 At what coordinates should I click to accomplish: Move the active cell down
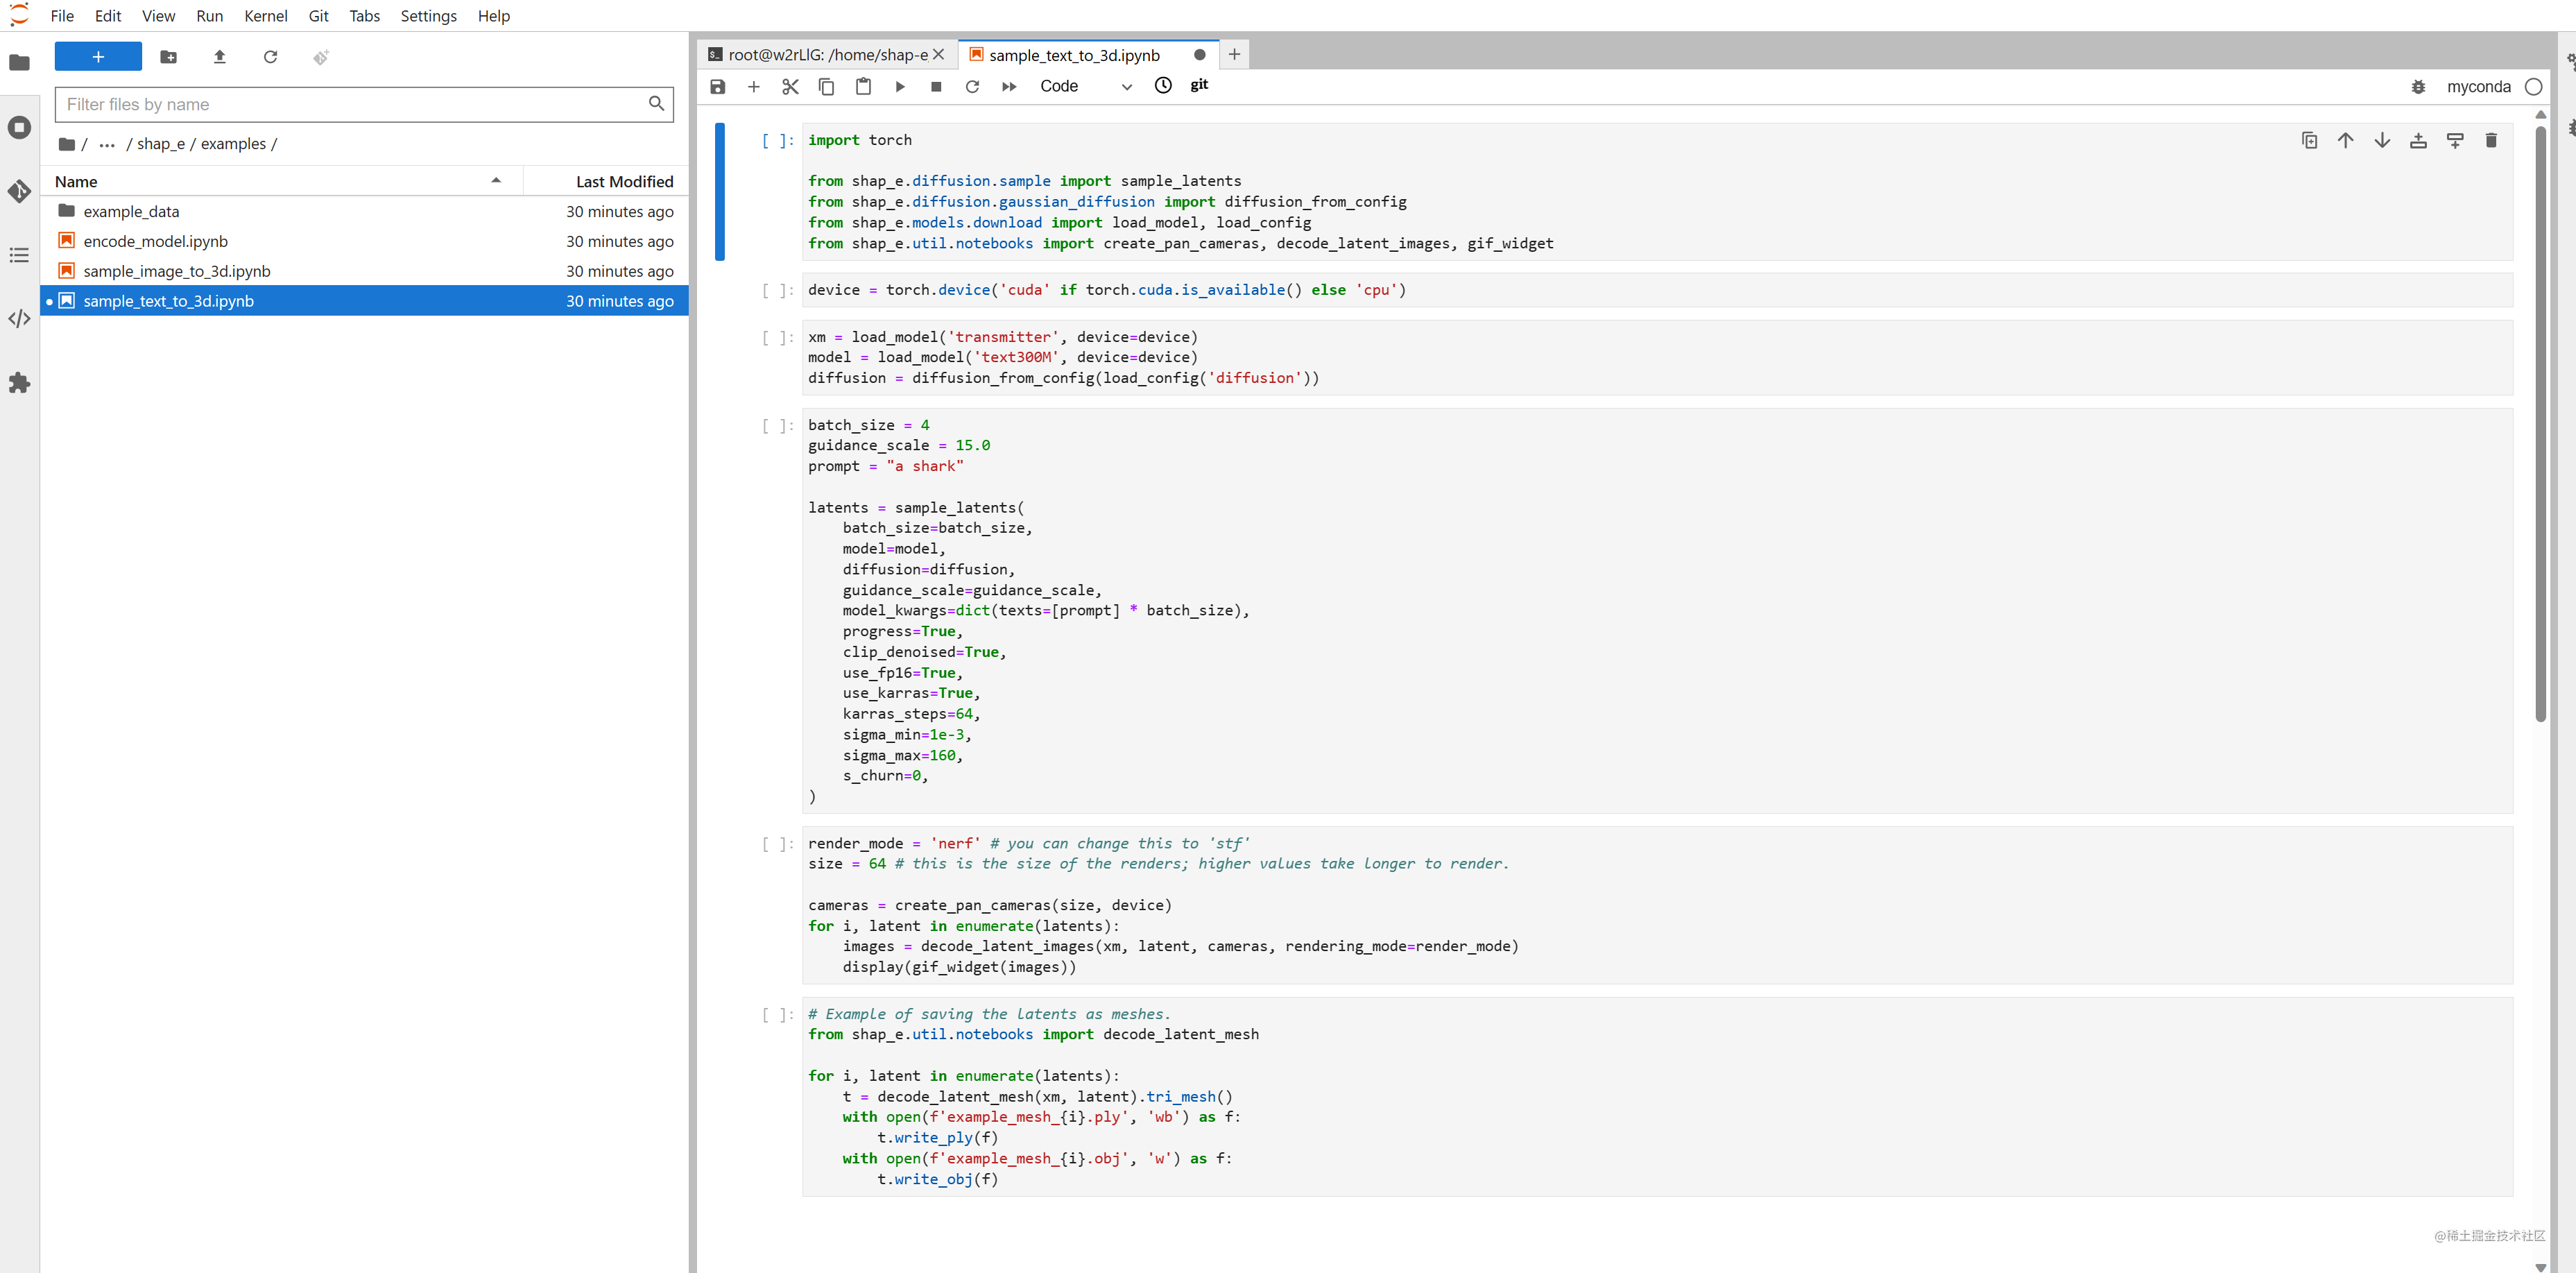(x=2382, y=141)
